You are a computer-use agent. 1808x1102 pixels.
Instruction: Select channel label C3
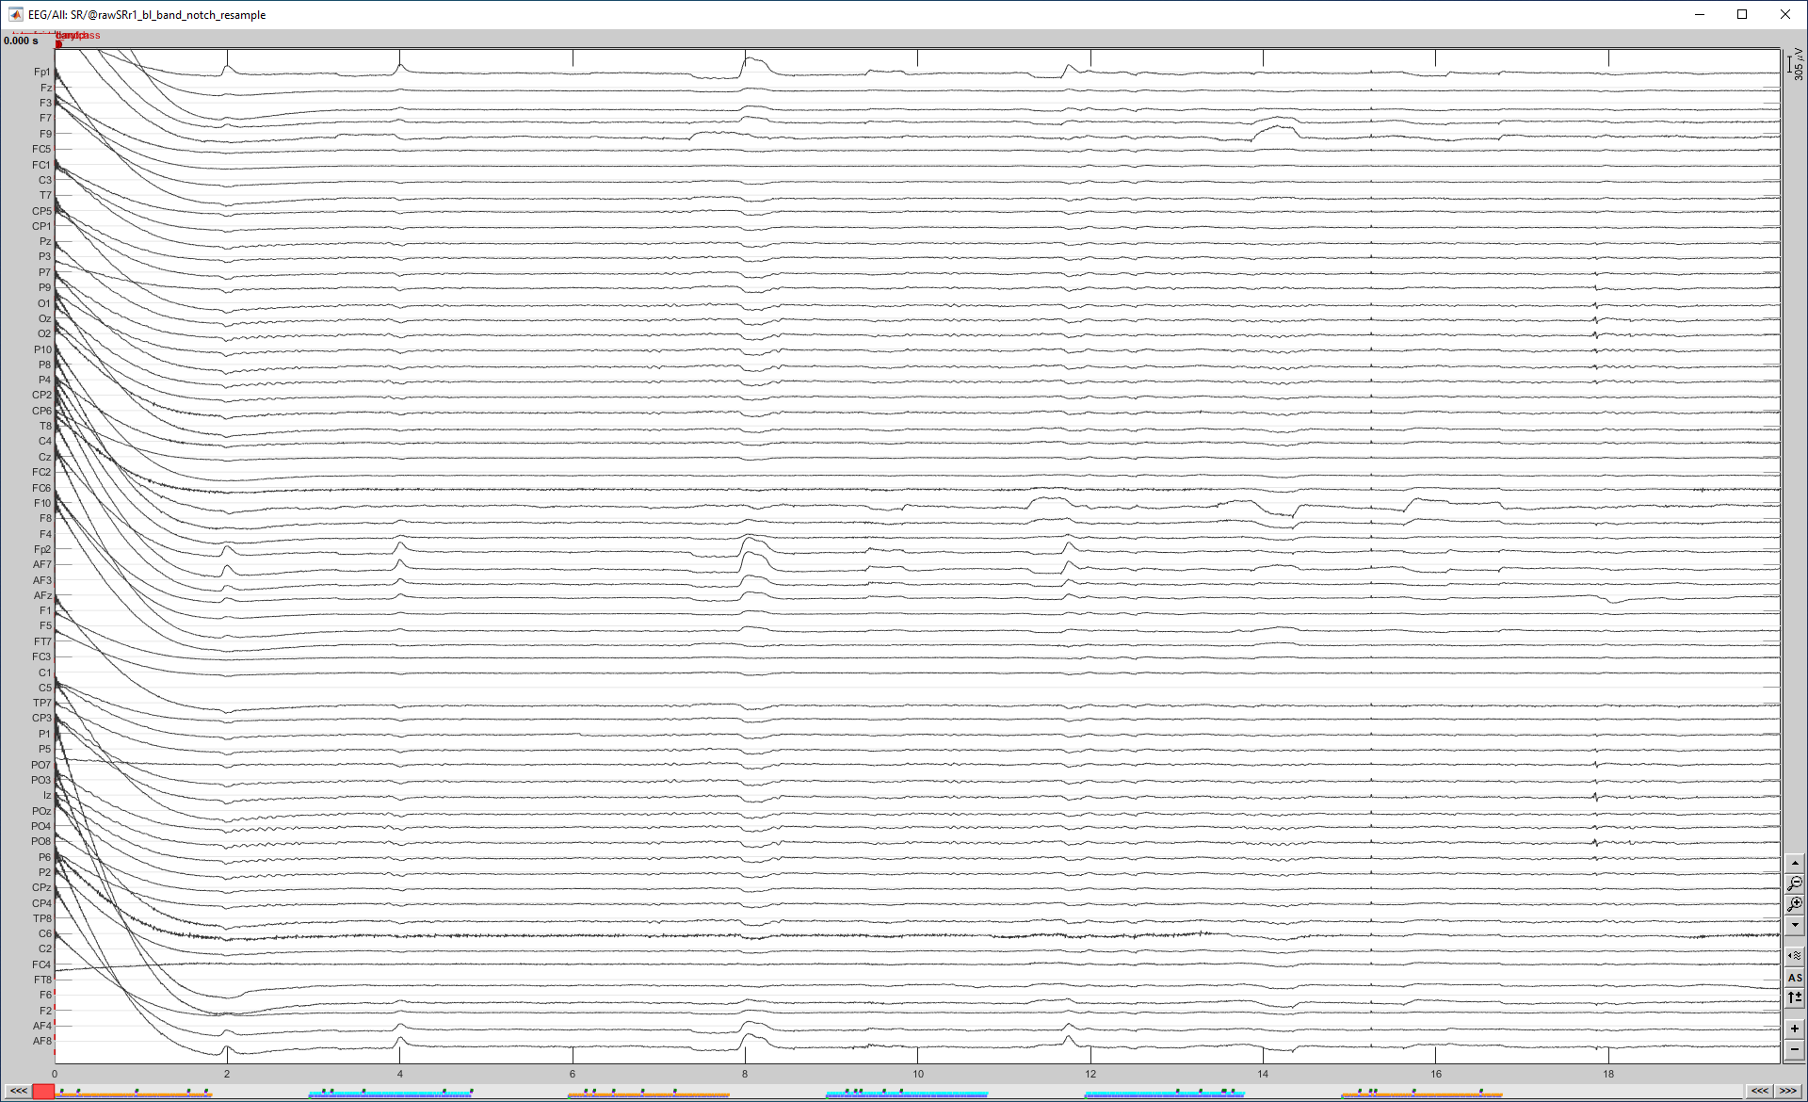pyautogui.click(x=45, y=180)
